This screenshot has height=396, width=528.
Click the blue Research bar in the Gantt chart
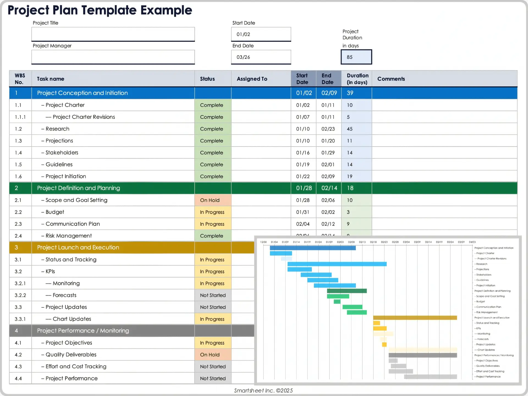[337, 263]
